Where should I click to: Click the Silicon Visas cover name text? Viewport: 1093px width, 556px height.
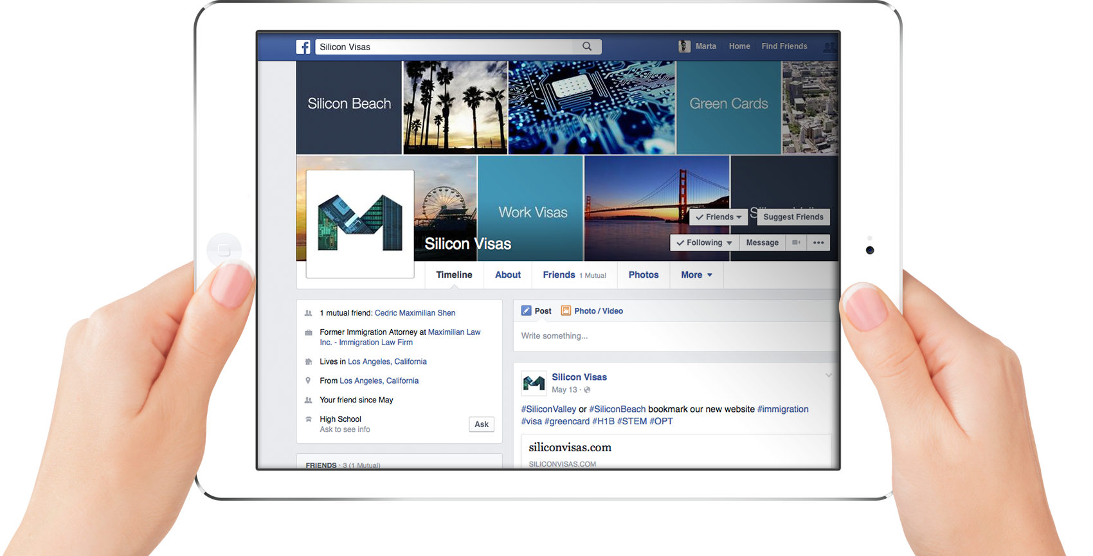(467, 244)
